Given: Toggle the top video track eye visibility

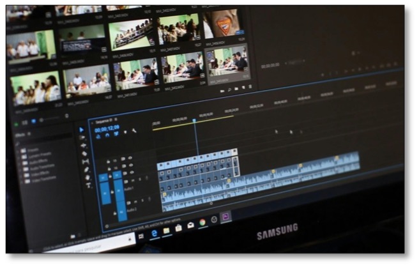Looking at the screenshot, I should pyautogui.click(x=130, y=158).
